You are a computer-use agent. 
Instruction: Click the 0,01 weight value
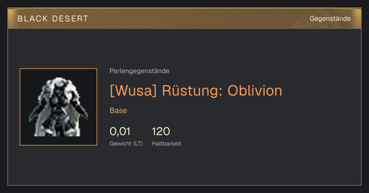(x=120, y=131)
